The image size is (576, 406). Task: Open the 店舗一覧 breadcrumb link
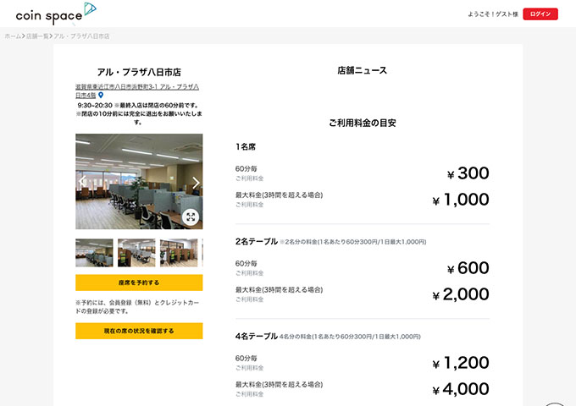tap(37, 36)
